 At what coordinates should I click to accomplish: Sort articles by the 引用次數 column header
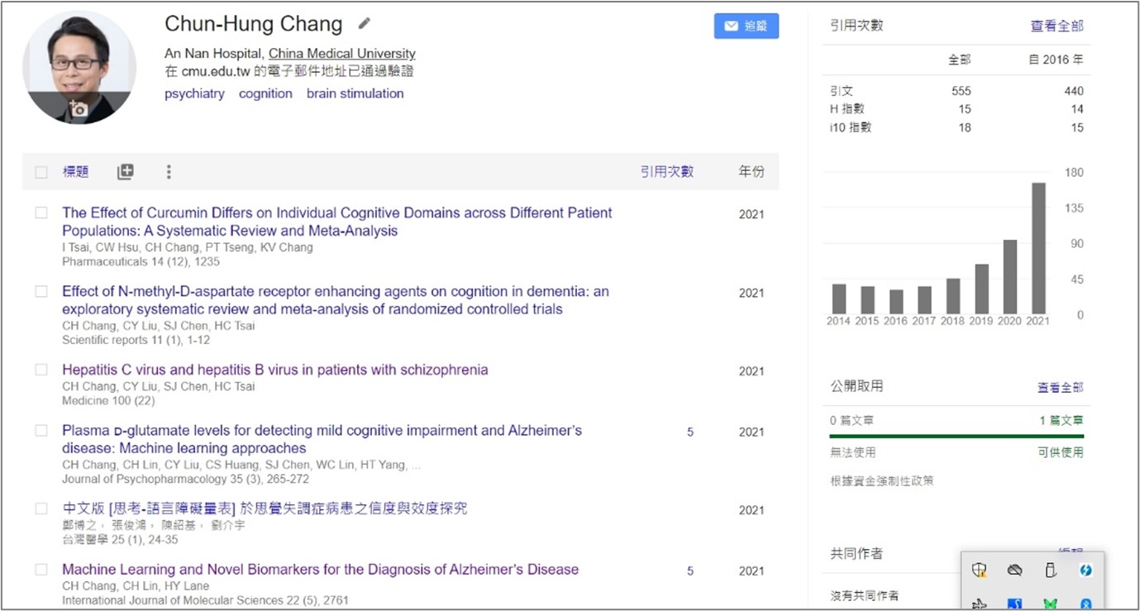(x=666, y=172)
